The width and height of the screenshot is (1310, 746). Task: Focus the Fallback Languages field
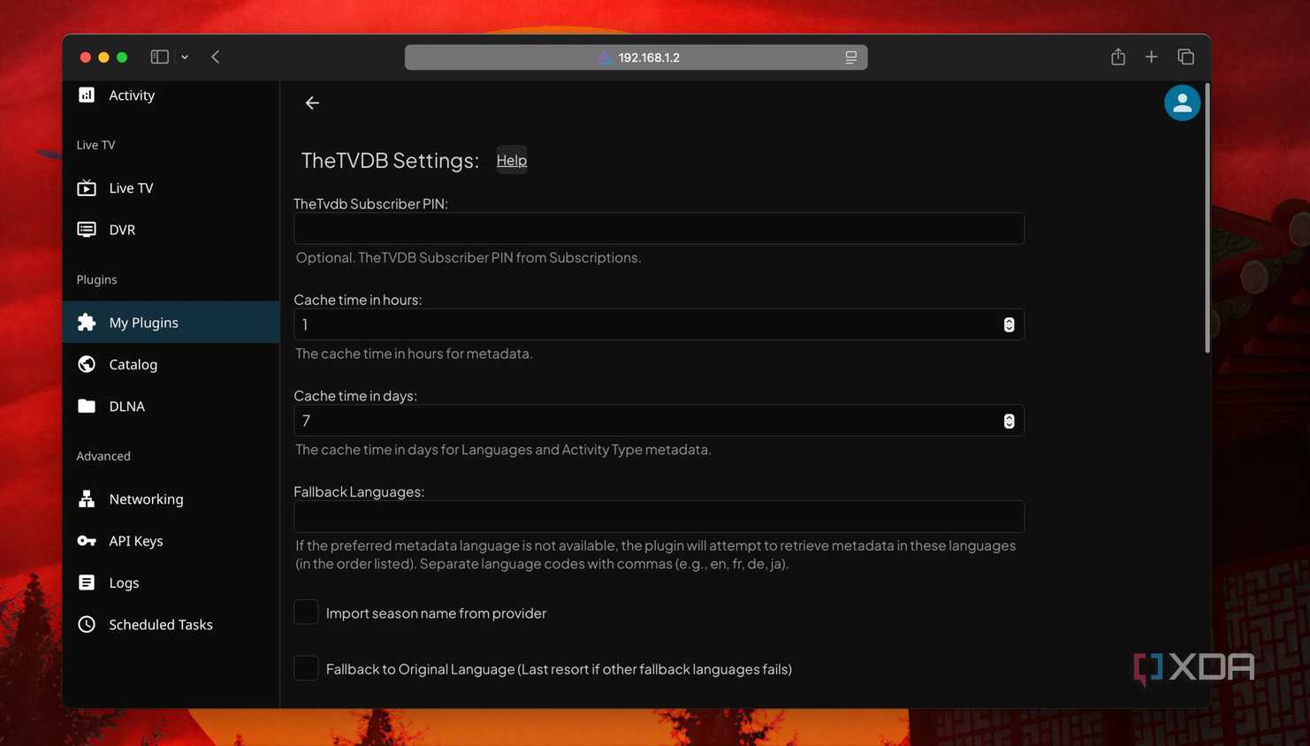coord(659,516)
